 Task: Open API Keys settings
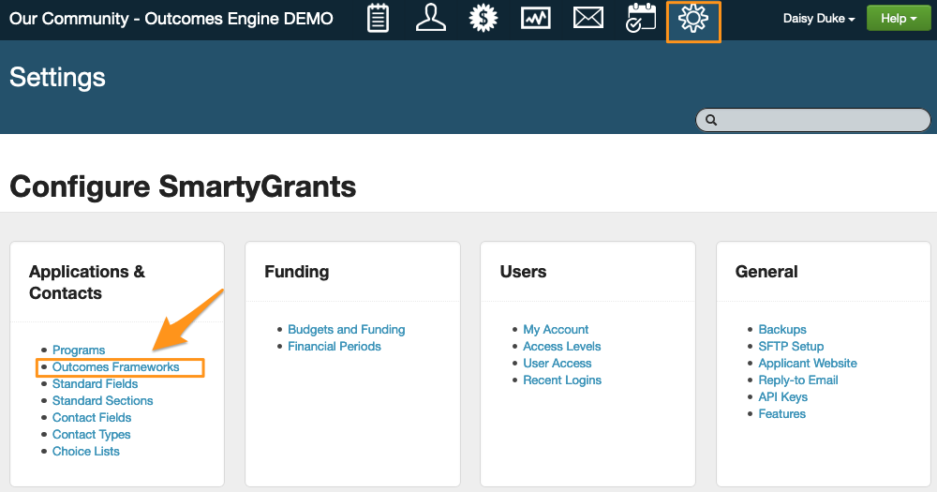(782, 397)
